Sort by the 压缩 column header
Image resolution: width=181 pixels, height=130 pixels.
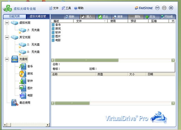coord(158,21)
